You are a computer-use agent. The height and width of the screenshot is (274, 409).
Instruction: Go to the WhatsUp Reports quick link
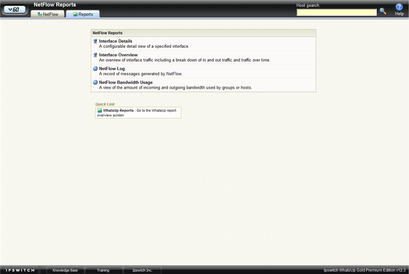click(x=119, y=110)
